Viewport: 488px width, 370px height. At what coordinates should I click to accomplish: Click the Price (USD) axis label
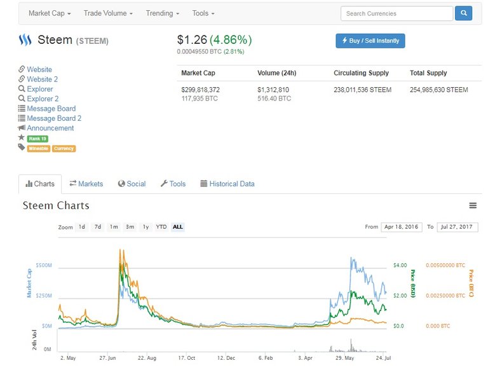pyautogui.click(x=413, y=284)
